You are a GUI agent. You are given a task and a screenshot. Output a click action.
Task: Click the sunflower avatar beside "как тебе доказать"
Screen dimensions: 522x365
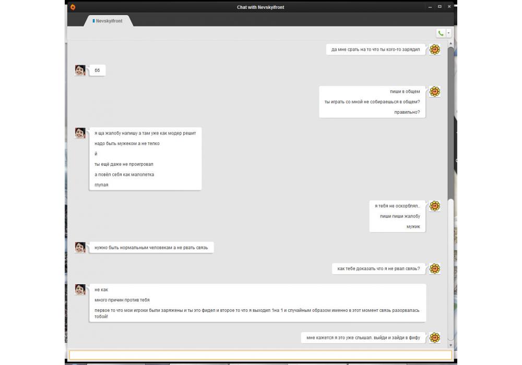click(435, 269)
